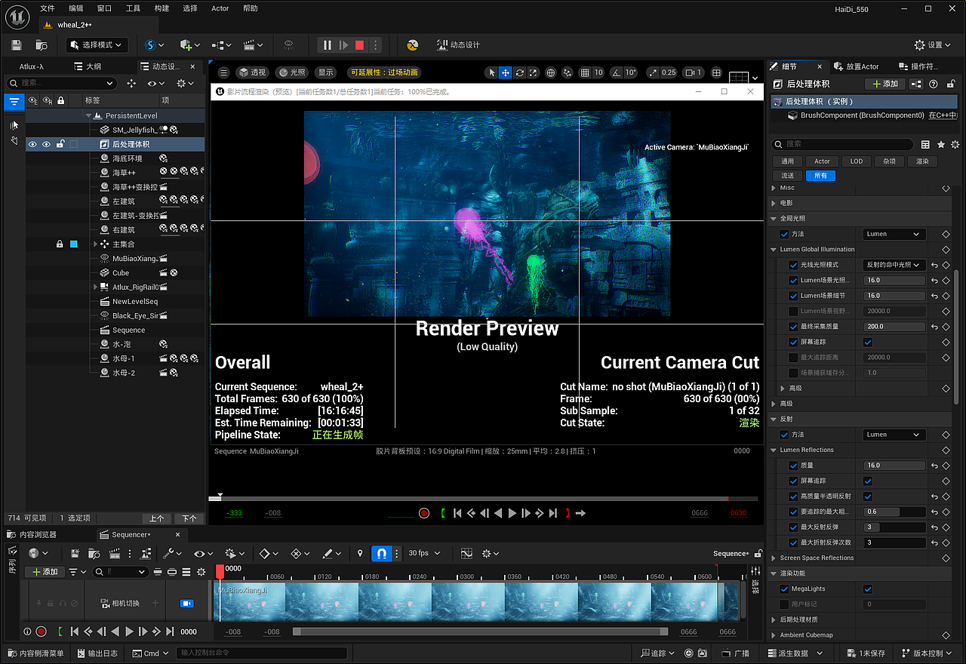Click the 添加 button in Details panel
Viewport: 966px width, 664px height.
[884, 84]
